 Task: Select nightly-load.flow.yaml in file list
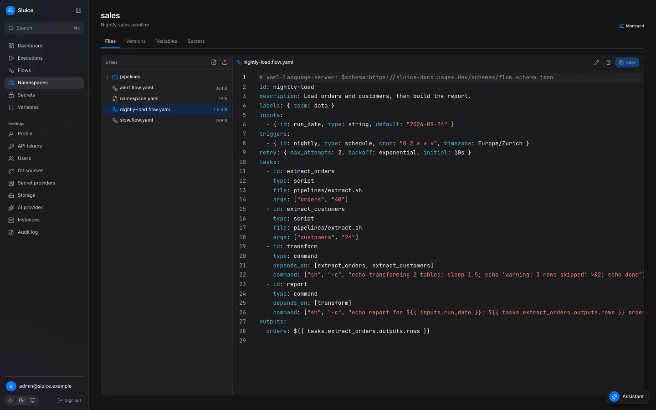pyautogui.click(x=167, y=110)
